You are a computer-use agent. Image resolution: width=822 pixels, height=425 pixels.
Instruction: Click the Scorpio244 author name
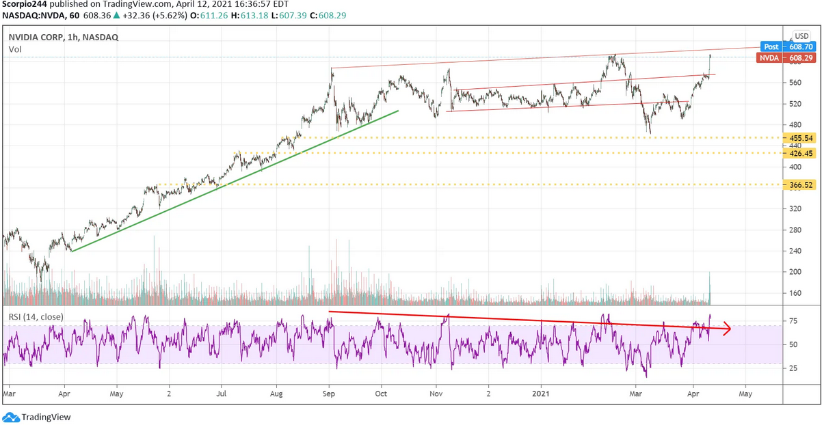point(24,4)
